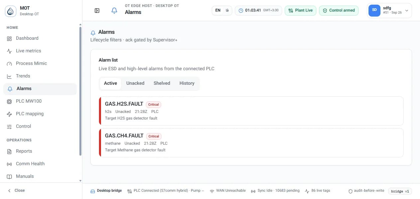Click sidebar scroll down arrow

coord(80,180)
